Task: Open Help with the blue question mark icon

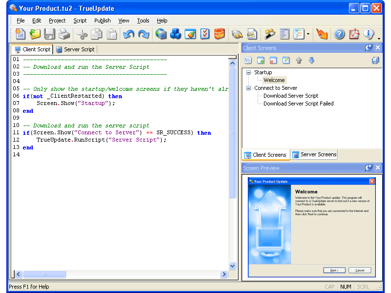Action: (x=339, y=34)
